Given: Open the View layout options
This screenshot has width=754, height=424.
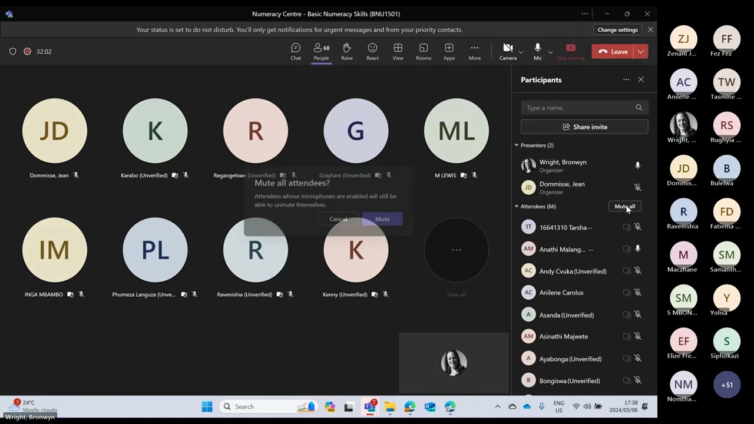Looking at the screenshot, I should pyautogui.click(x=398, y=51).
